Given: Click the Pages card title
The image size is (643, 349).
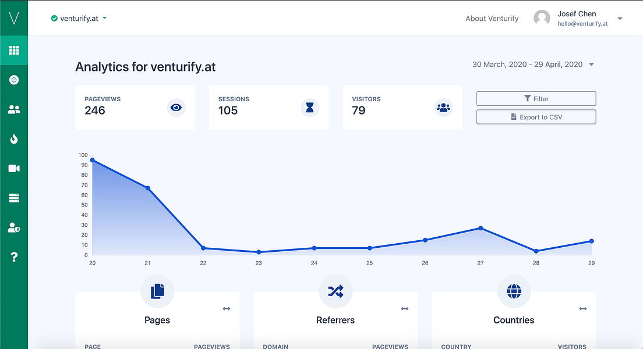Looking at the screenshot, I should tap(157, 320).
